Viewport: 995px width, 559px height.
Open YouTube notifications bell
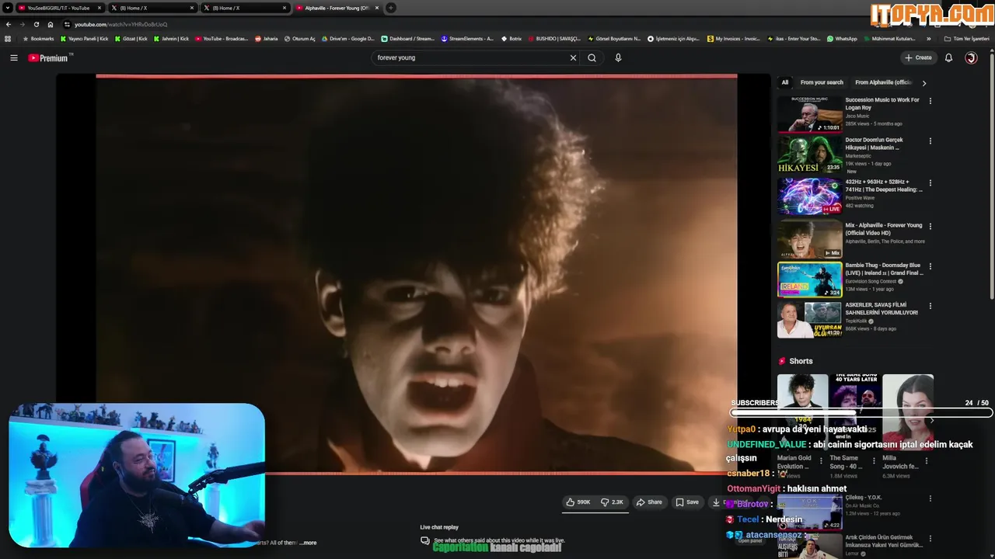click(948, 57)
